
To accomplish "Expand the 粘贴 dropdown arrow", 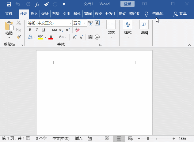I will [x=9, y=38].
